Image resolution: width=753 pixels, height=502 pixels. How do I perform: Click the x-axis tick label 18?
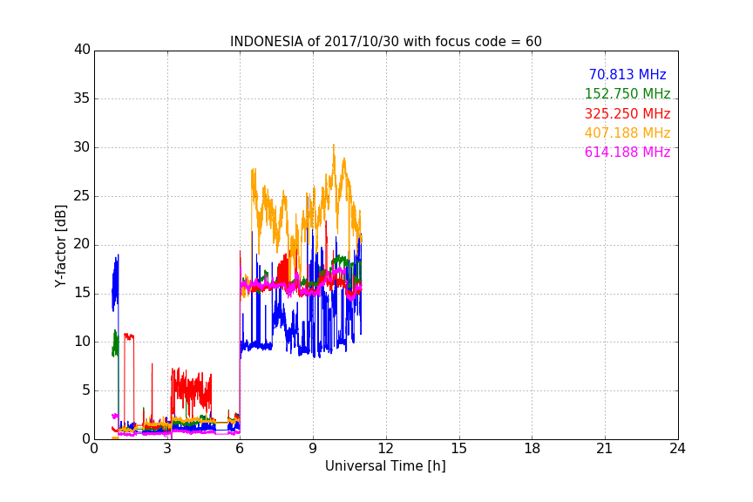coord(533,449)
